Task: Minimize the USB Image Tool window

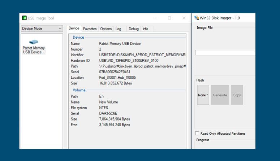Action: click(x=155, y=18)
